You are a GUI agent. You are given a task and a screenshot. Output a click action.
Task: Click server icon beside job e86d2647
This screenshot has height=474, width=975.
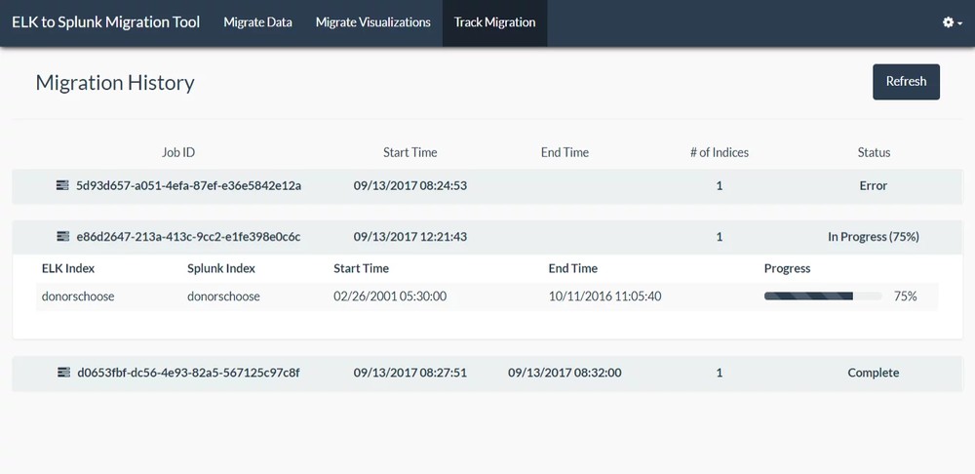(62, 237)
